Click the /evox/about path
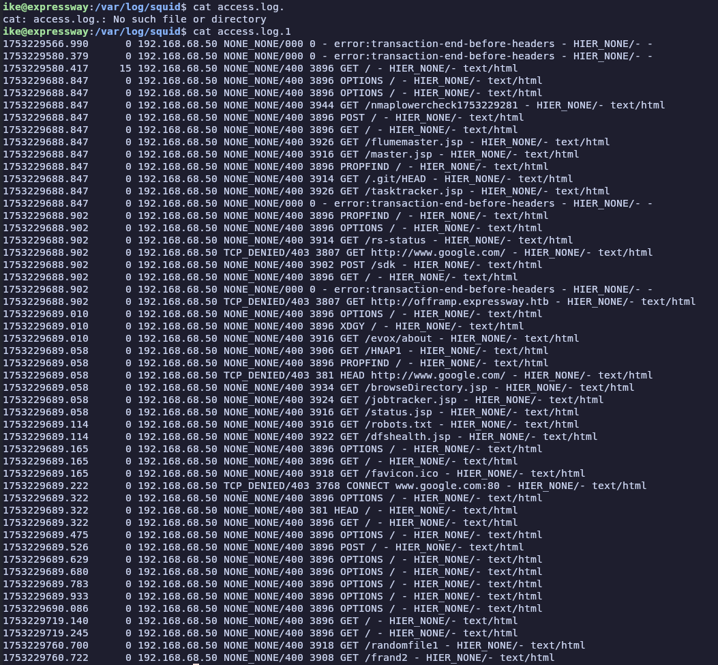Screen dimensions: 718x665 tap(398, 338)
